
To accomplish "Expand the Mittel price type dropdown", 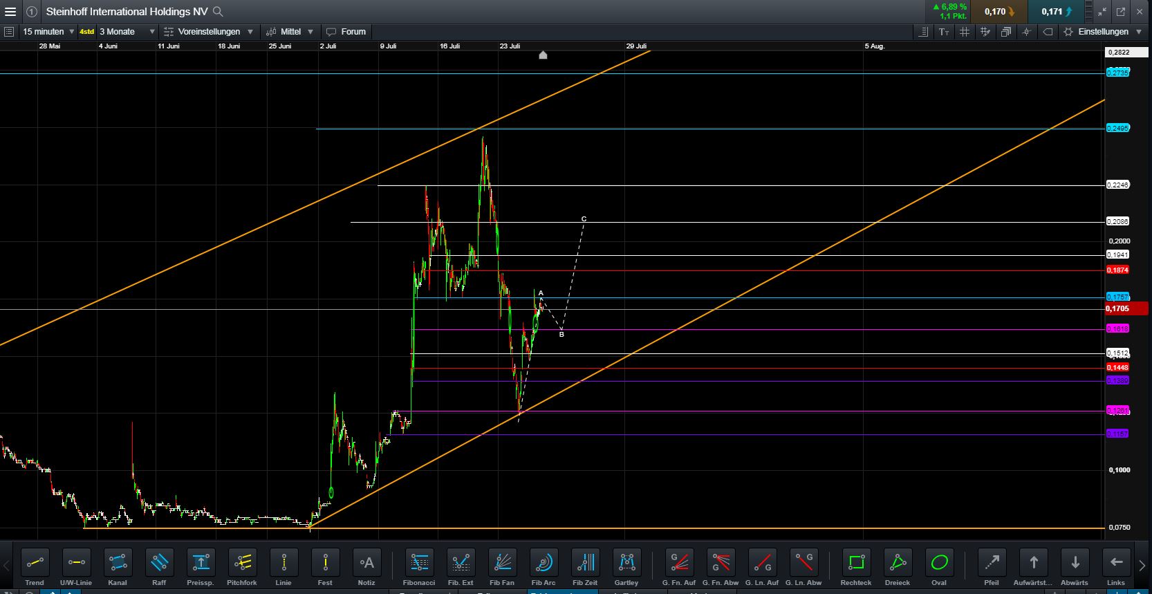I will pos(290,32).
